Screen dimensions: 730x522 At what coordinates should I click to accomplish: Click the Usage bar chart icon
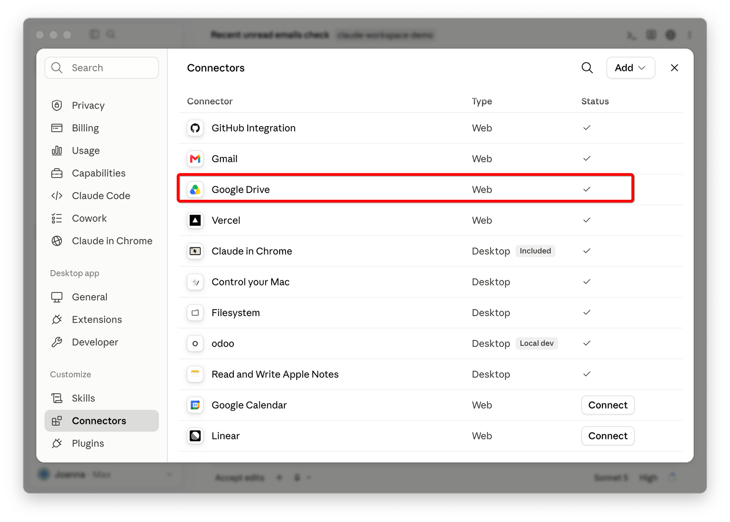click(57, 150)
